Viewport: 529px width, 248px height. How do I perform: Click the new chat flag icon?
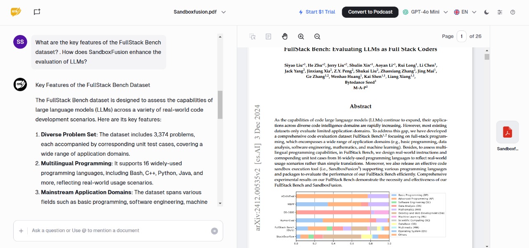click(37, 12)
